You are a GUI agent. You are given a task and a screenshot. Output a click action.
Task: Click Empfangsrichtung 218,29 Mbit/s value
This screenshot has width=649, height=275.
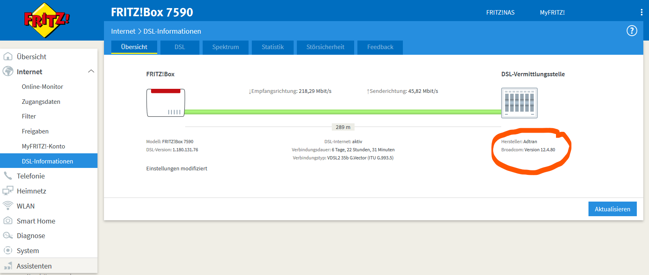(x=290, y=91)
